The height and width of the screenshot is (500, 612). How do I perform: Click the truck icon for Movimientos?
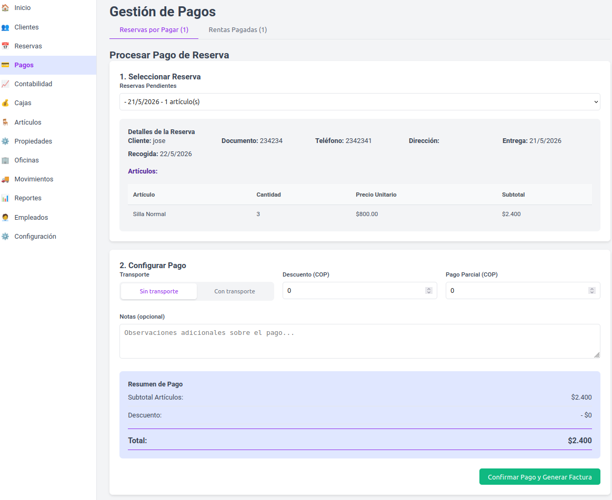click(x=5, y=179)
